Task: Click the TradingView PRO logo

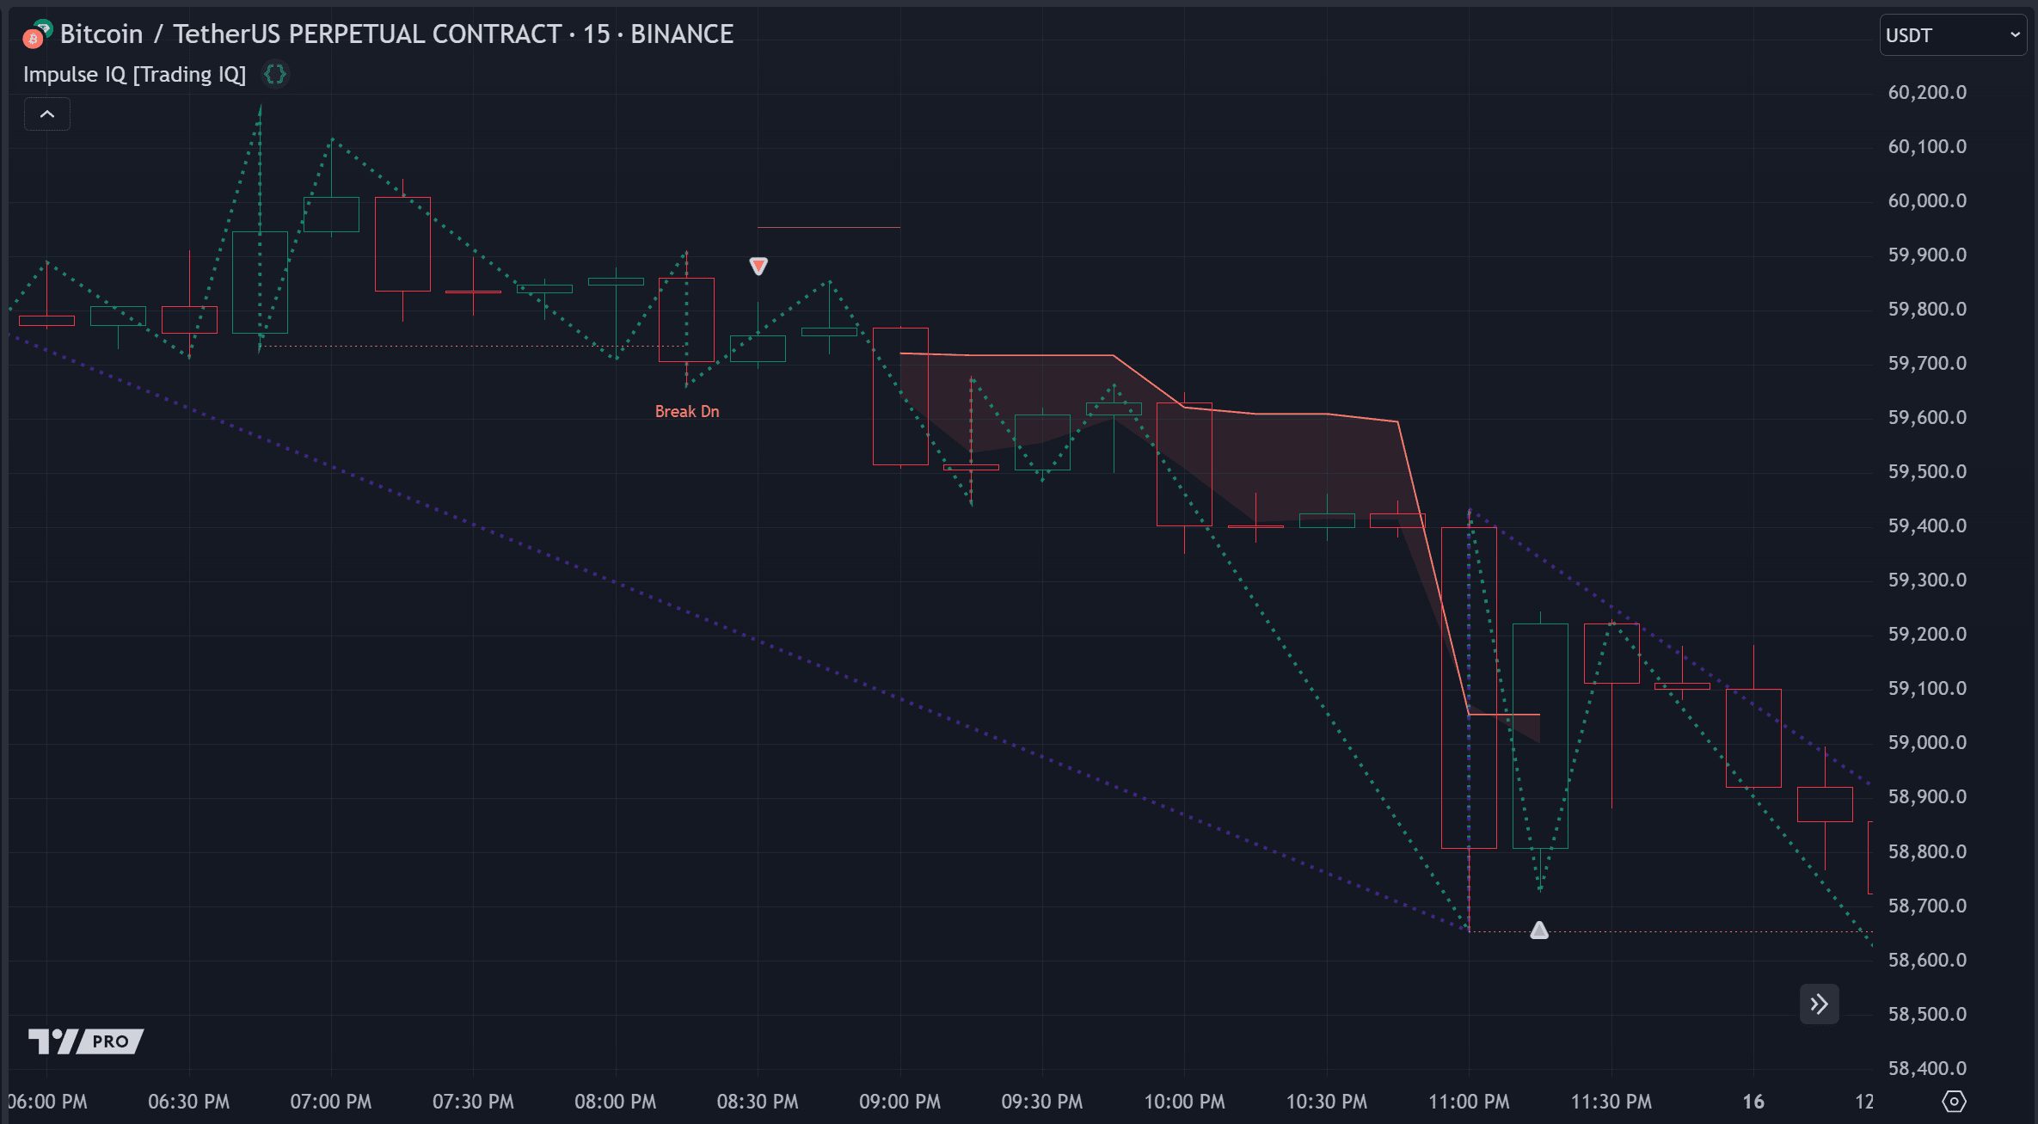Action: 86,1041
